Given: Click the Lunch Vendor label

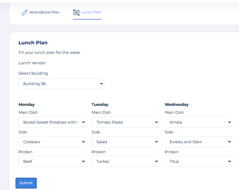Looking at the screenshot, I should (x=32, y=63).
